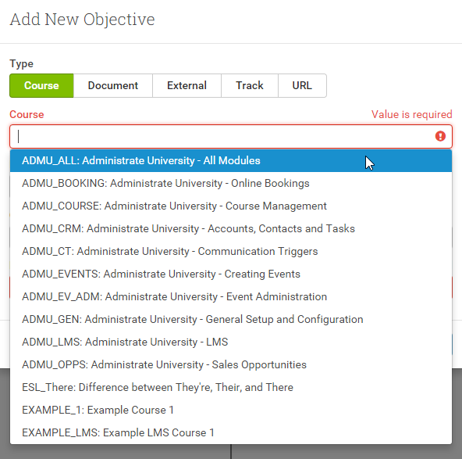Pick EXAMPLE_LMS: Example LMS Course 1
The image size is (462, 459).
pos(231,432)
